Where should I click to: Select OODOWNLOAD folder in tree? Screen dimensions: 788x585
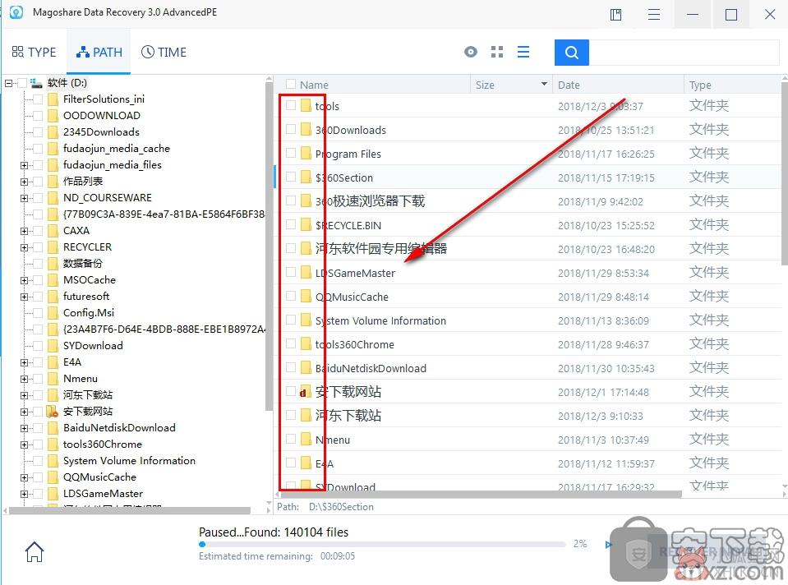(102, 116)
